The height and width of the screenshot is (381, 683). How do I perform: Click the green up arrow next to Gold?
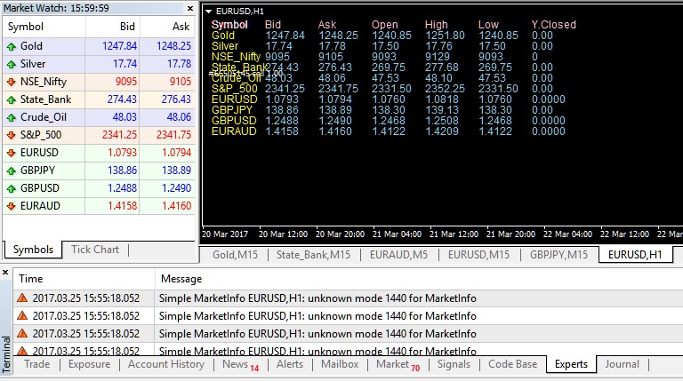pos(11,45)
